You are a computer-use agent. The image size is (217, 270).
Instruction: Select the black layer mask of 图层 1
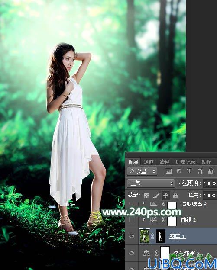pyautogui.click(x=161, y=236)
